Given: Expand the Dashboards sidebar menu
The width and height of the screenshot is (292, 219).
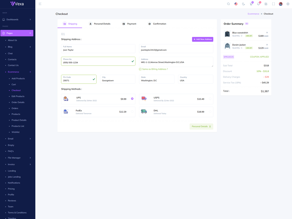Looking at the screenshot, I should pyautogui.click(x=17, y=19).
